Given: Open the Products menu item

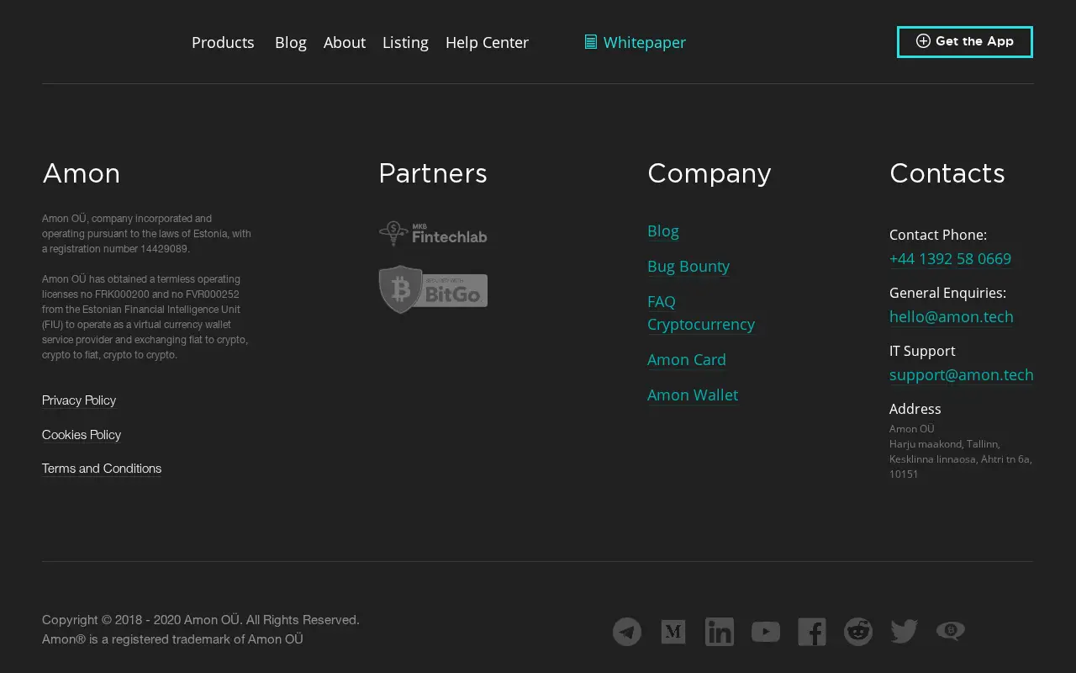Looking at the screenshot, I should (x=223, y=42).
